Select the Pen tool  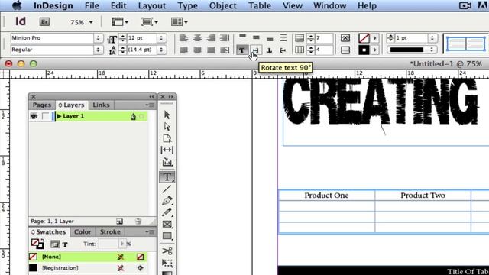[x=167, y=200]
